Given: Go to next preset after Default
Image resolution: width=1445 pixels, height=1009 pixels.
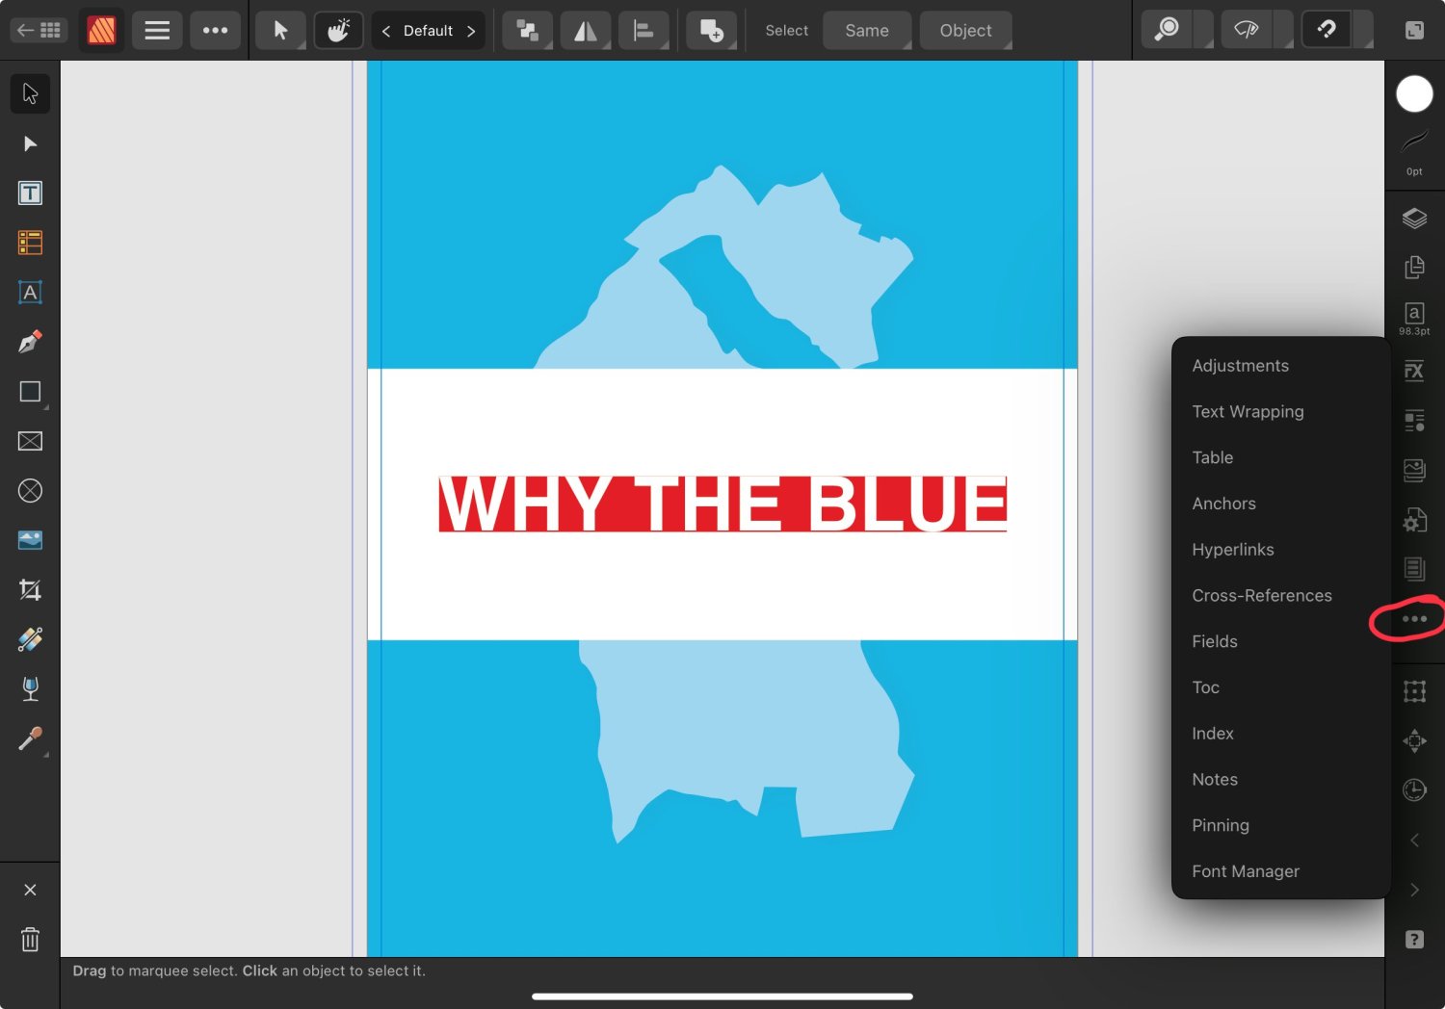Looking at the screenshot, I should pos(471,31).
